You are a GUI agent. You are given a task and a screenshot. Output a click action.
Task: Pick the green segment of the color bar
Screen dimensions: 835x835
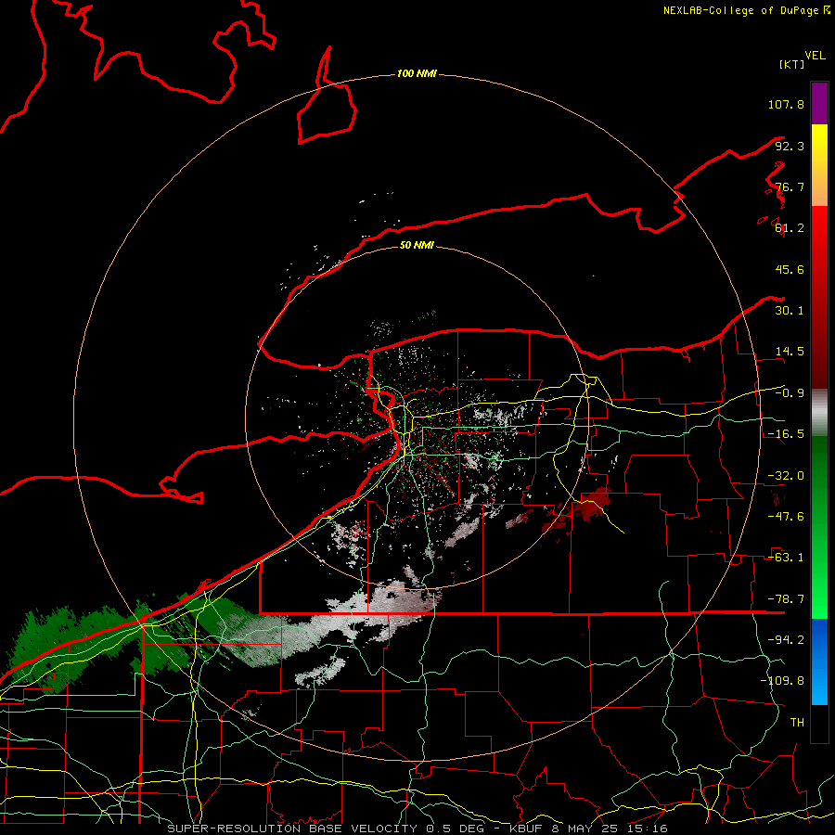[x=819, y=527]
